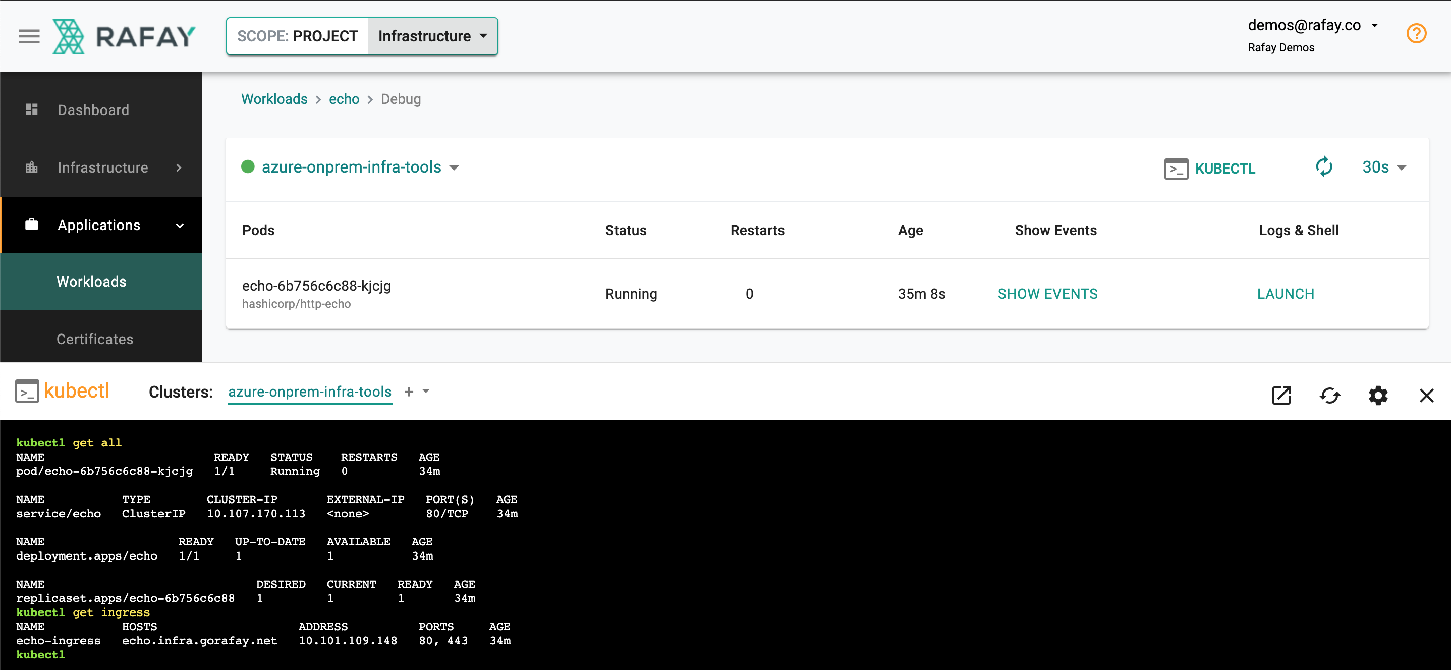Viewport: 1451px width, 670px height.
Task: Click the hashicorp/http-echo image text
Action: tap(296, 303)
